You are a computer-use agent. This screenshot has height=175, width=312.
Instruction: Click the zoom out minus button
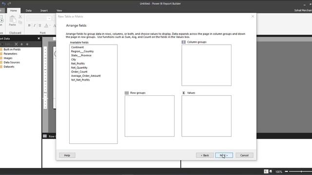click(x=286, y=172)
